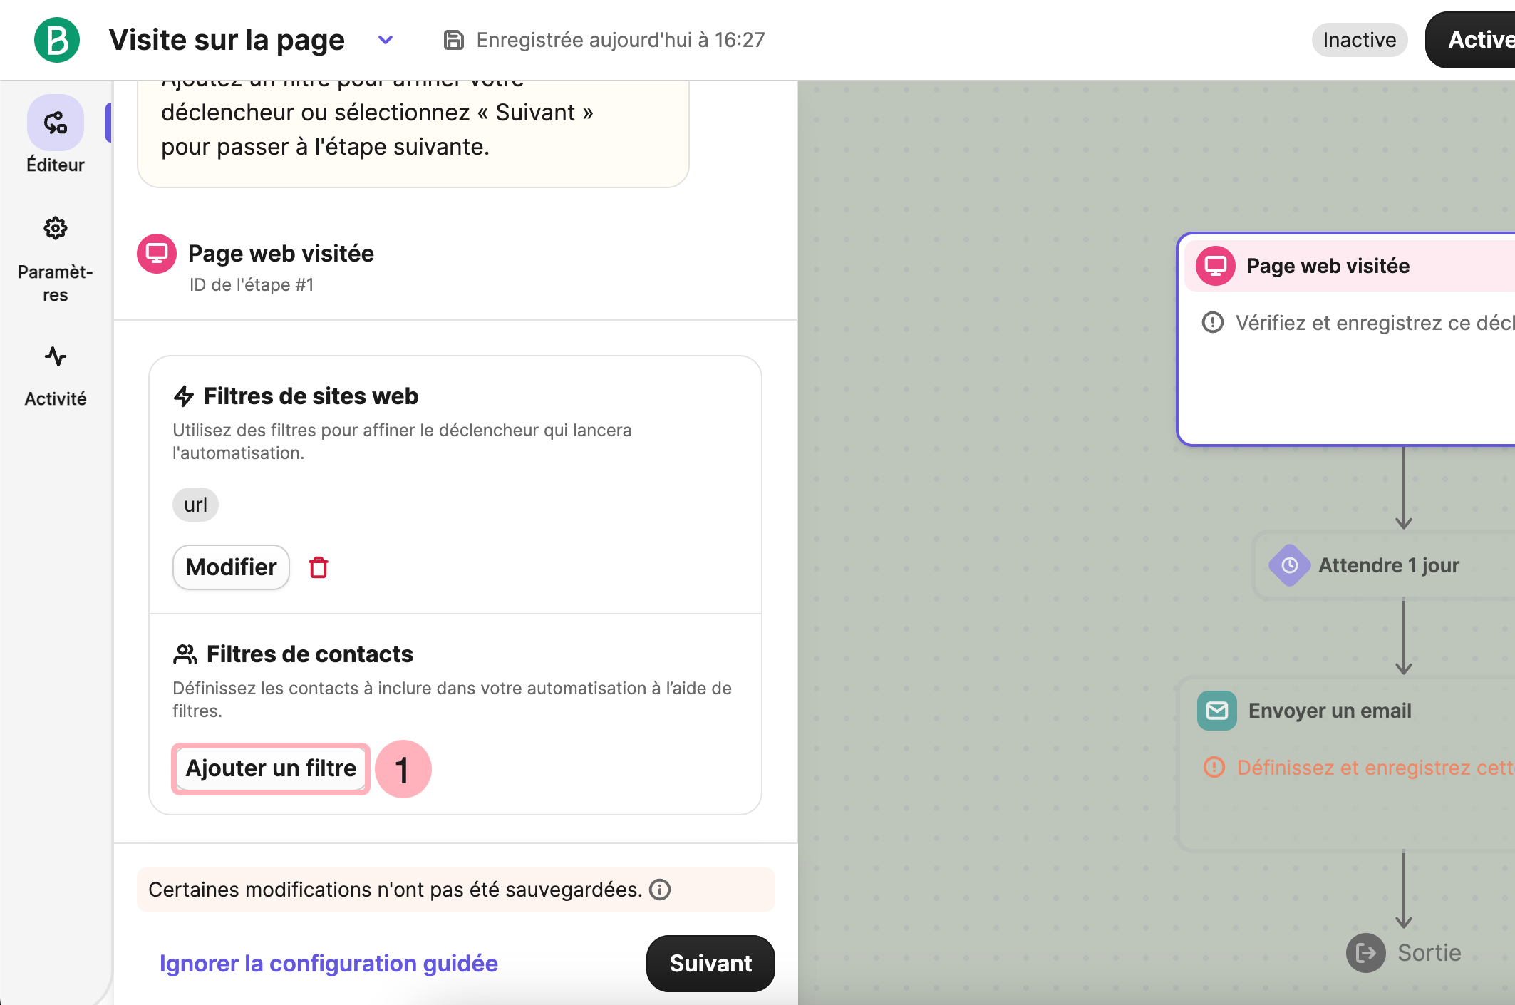Image resolution: width=1515 pixels, height=1005 pixels.
Task: Click the unsaved changes info icon
Action: (x=660, y=890)
